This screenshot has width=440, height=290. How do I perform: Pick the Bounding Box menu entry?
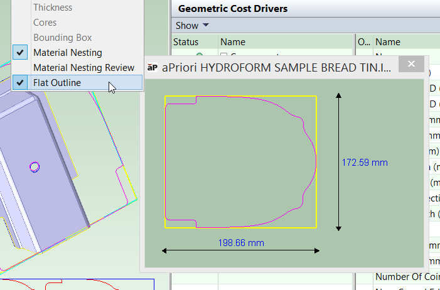point(62,38)
